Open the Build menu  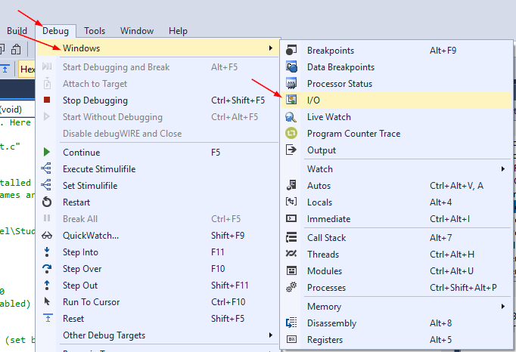point(17,31)
